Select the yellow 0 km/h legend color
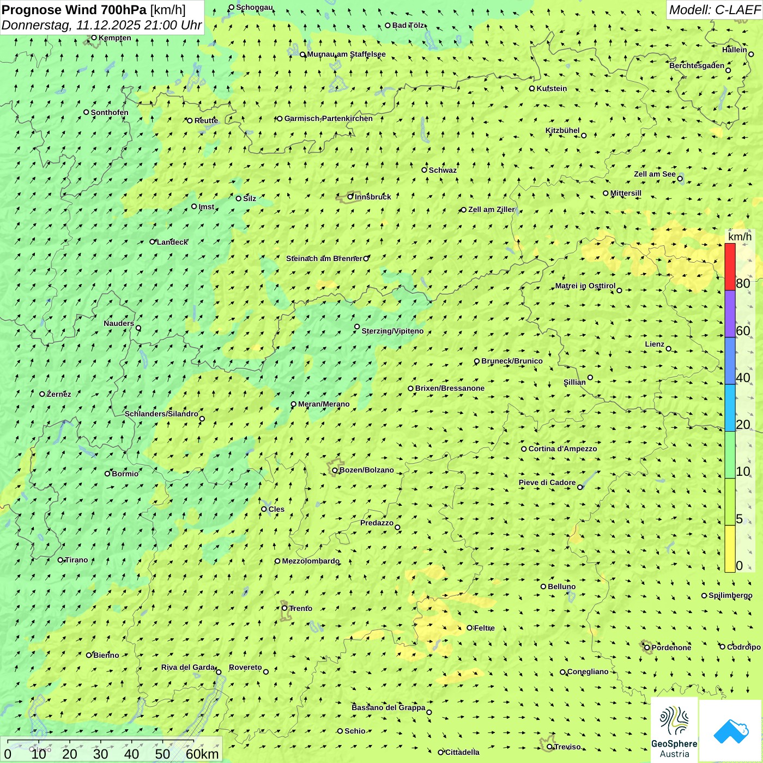This screenshot has height=763, width=763. tap(730, 549)
